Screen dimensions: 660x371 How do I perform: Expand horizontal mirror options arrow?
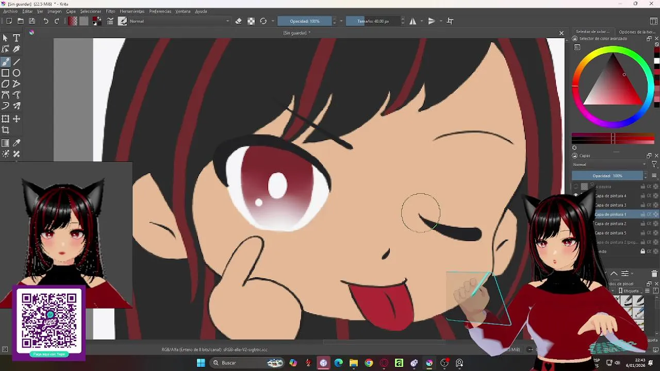click(x=422, y=21)
